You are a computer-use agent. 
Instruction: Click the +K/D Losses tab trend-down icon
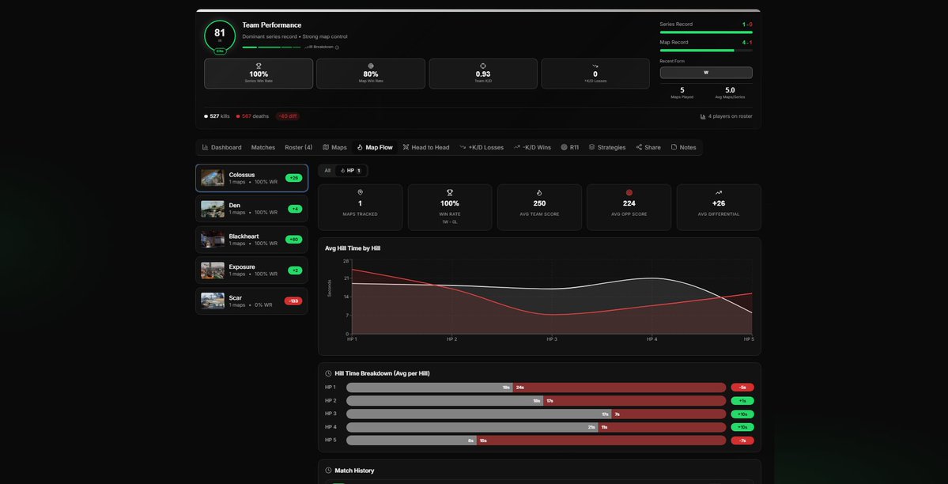tap(463, 147)
